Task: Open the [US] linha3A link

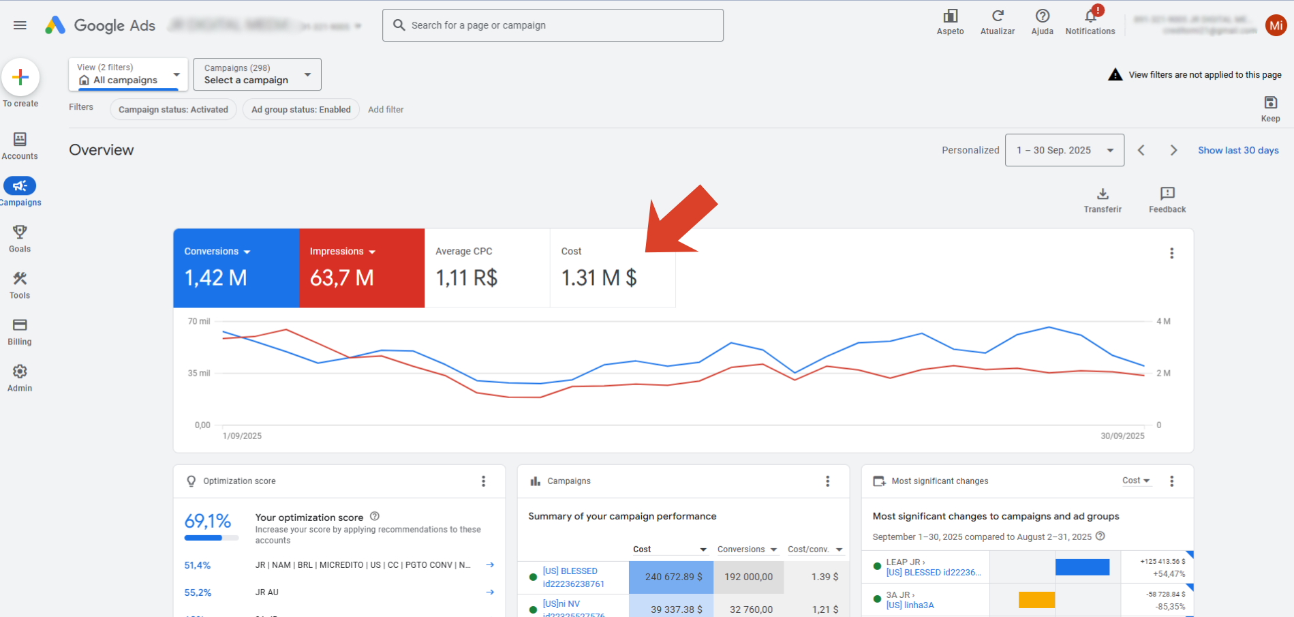Action: 910,605
